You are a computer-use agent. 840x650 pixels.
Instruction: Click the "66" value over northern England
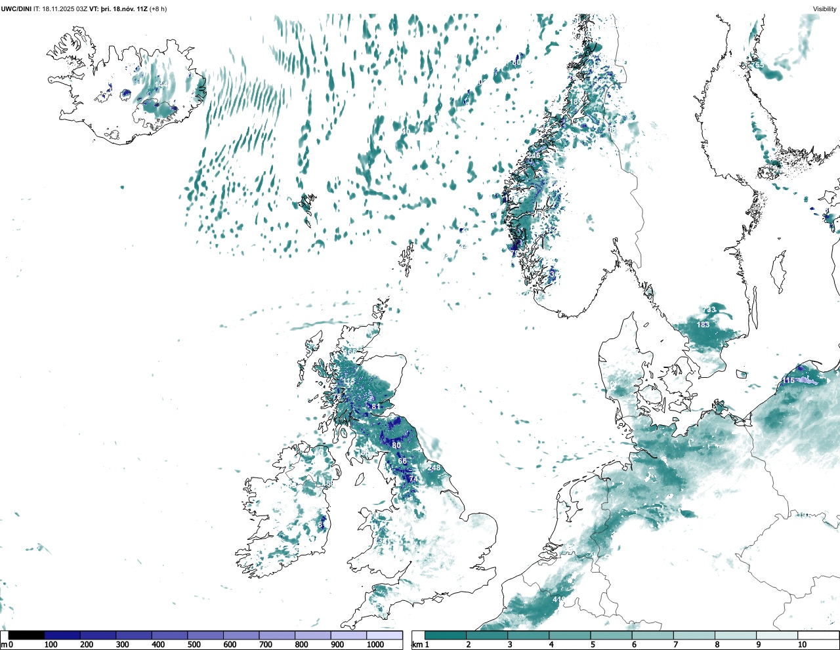(x=403, y=461)
